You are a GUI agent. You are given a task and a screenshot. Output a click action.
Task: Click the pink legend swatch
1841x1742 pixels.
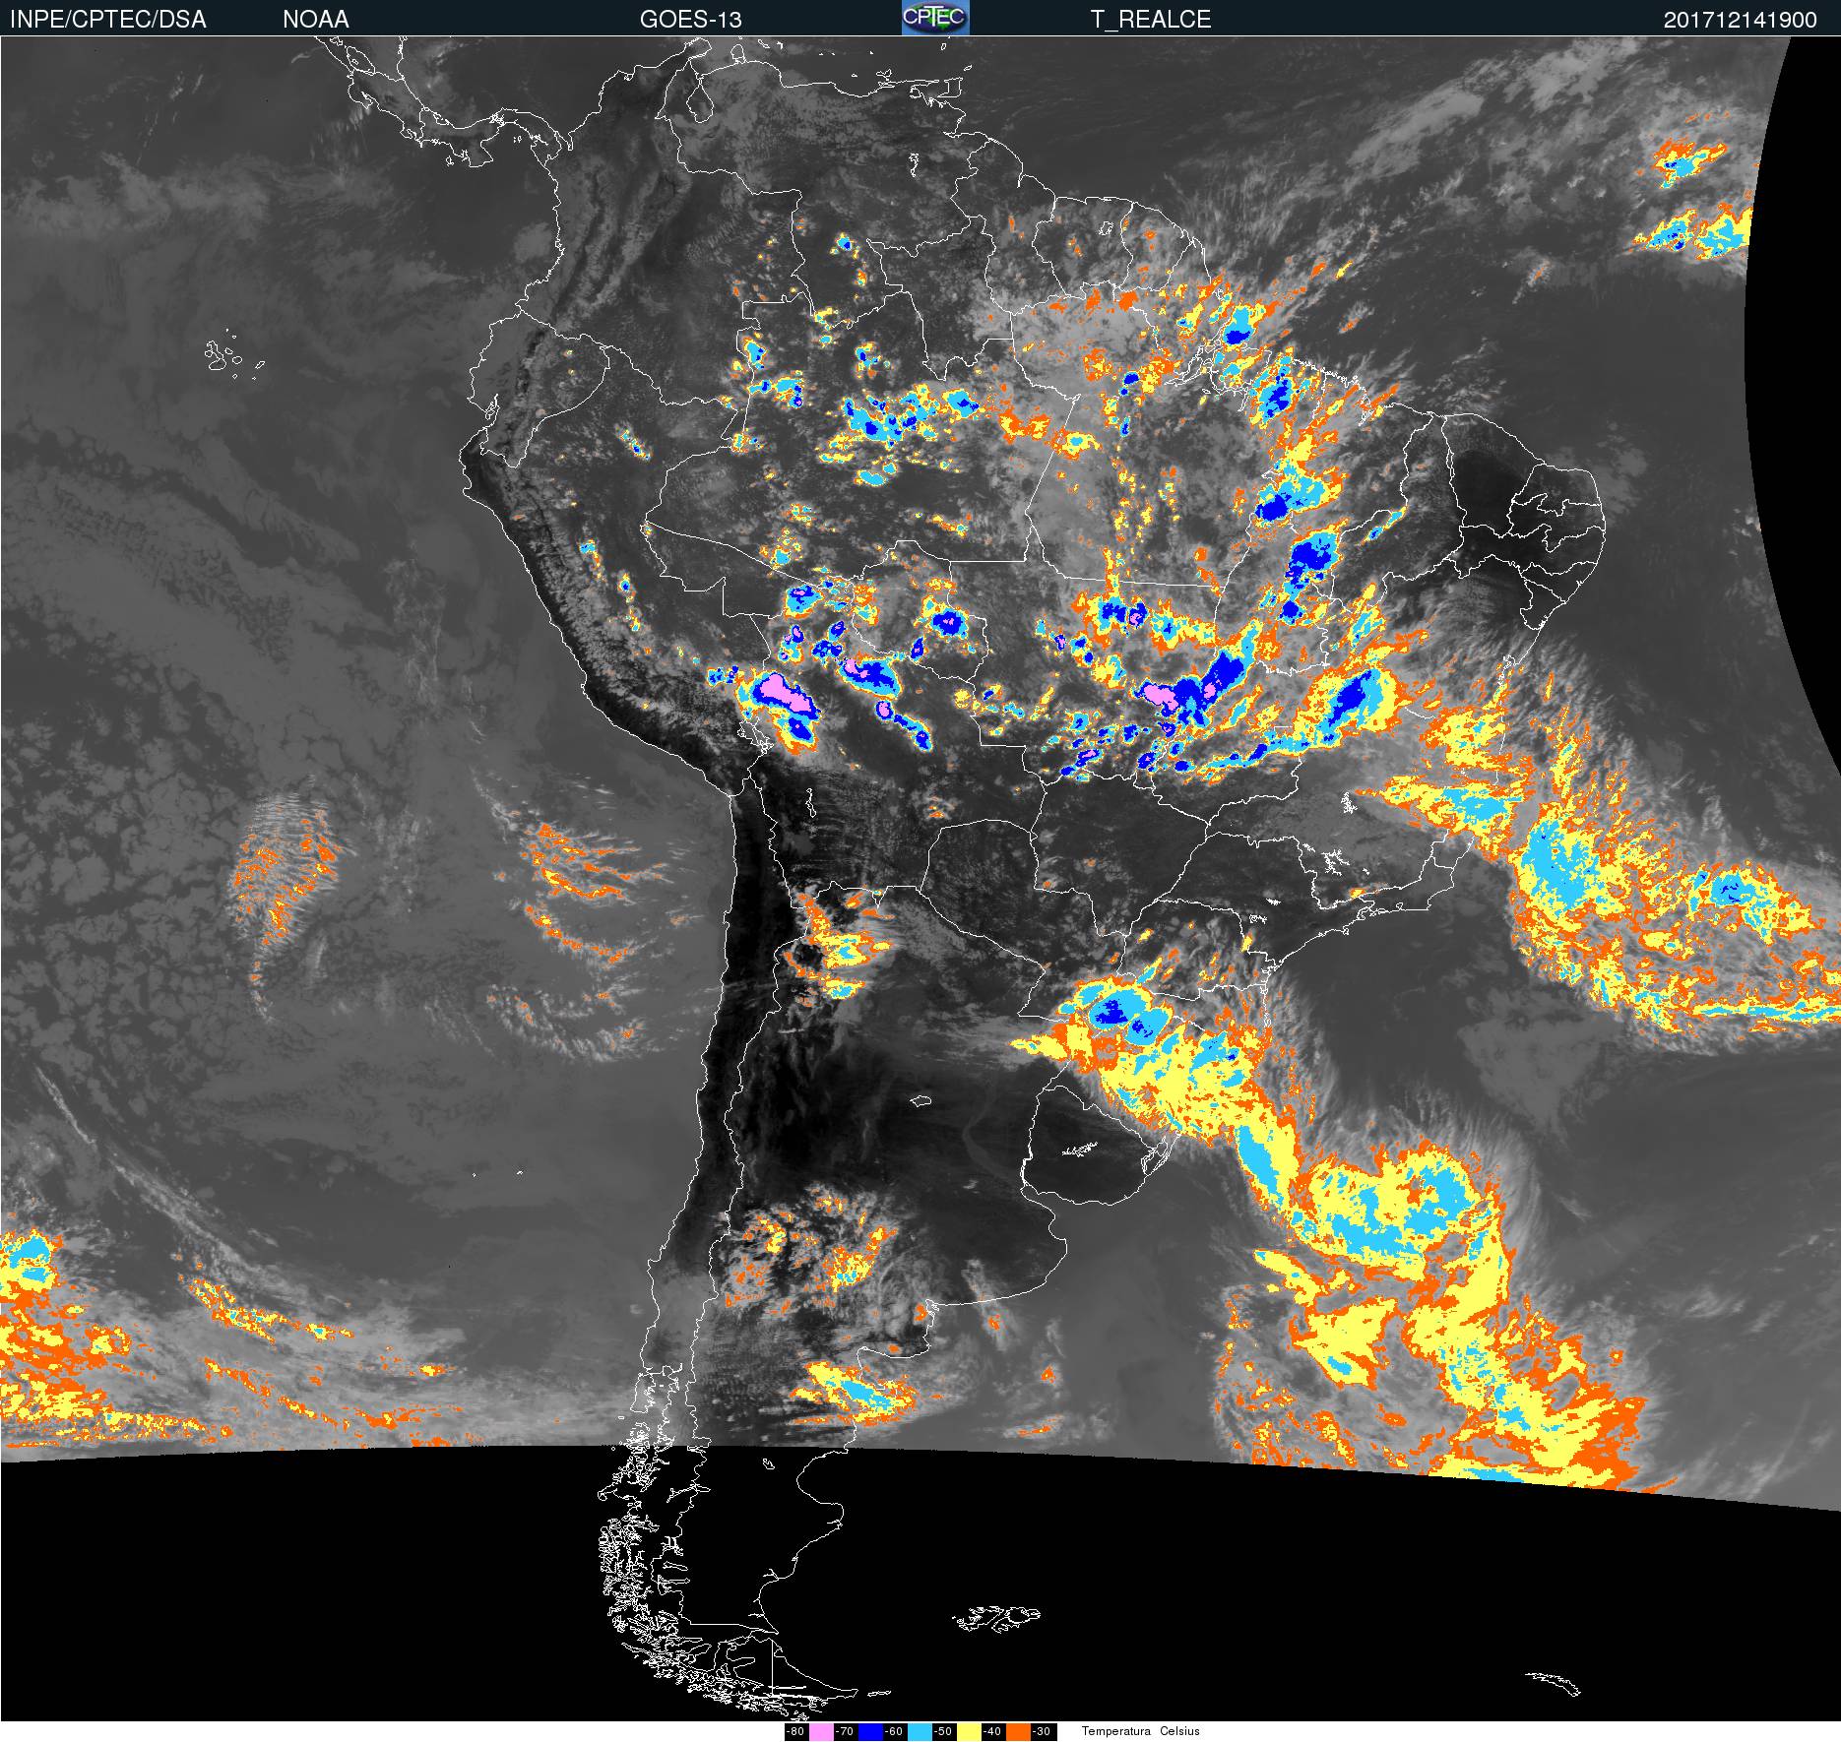point(821,1732)
